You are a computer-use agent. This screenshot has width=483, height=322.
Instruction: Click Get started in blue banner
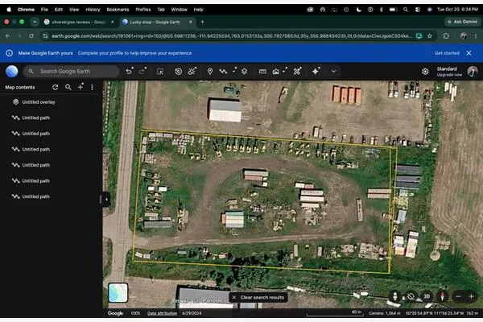click(447, 53)
